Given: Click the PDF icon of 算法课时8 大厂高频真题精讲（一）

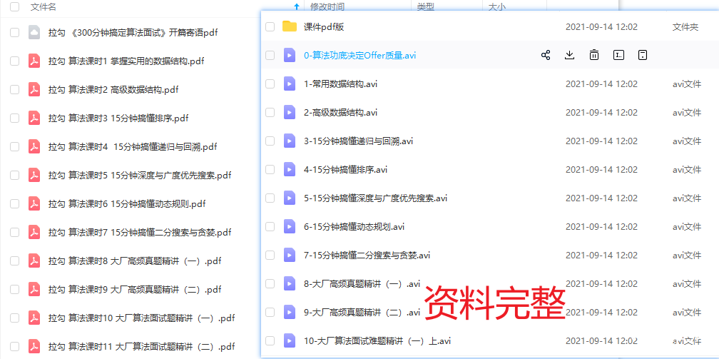Looking at the screenshot, I should [x=34, y=261].
